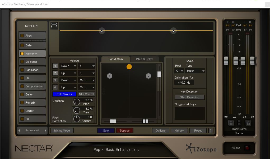Open the scale Root dropdown (G)
The image size is (270, 159).
pyautogui.click(x=179, y=71)
